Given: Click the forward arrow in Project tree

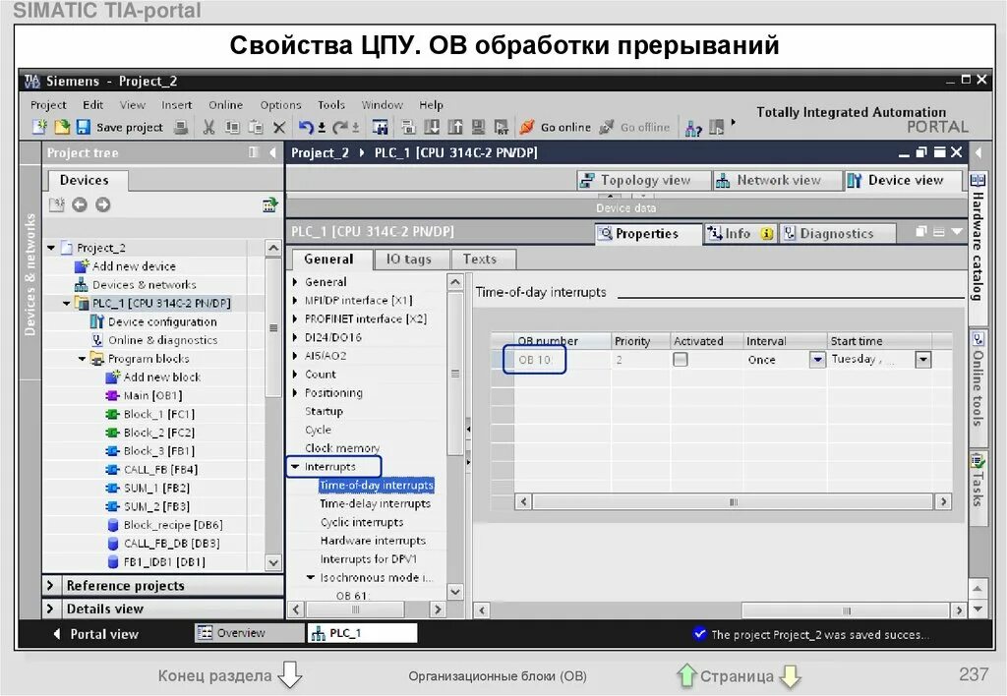Looking at the screenshot, I should [102, 204].
